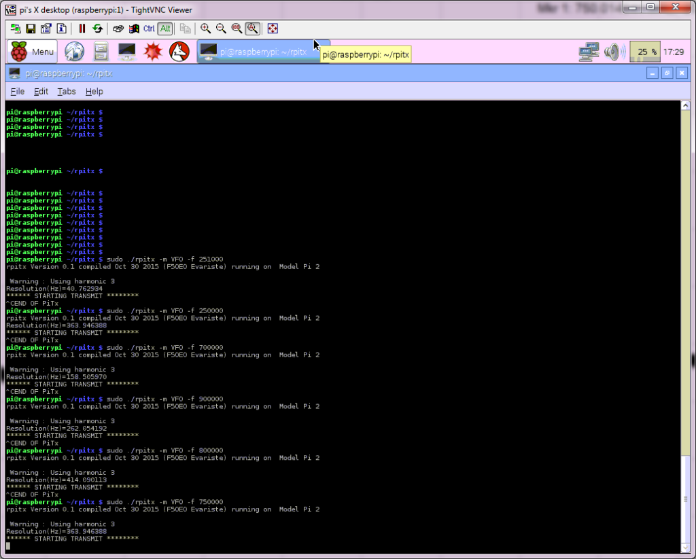Toggle the pressed Alt key button

tap(165, 29)
